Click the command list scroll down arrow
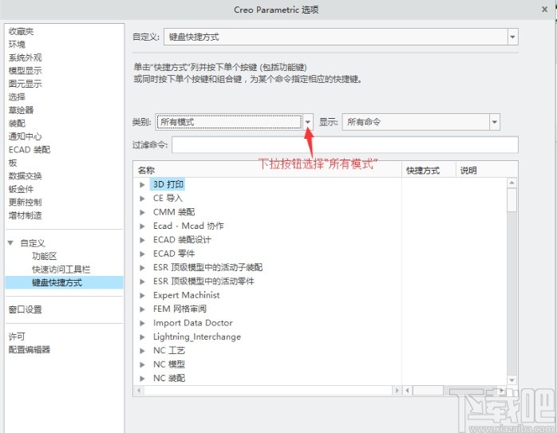 tap(512, 380)
